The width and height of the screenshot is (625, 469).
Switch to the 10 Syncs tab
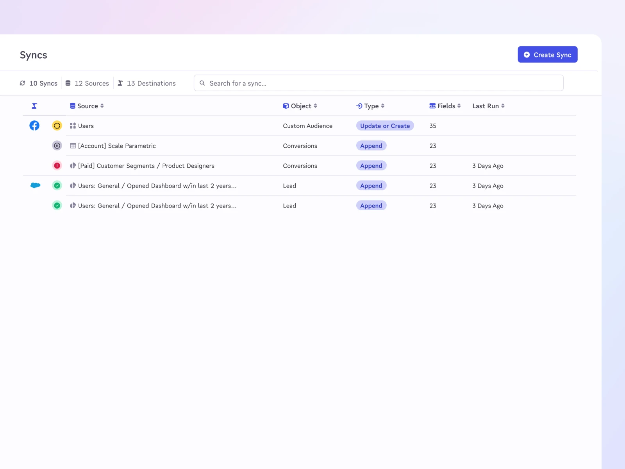tap(39, 83)
